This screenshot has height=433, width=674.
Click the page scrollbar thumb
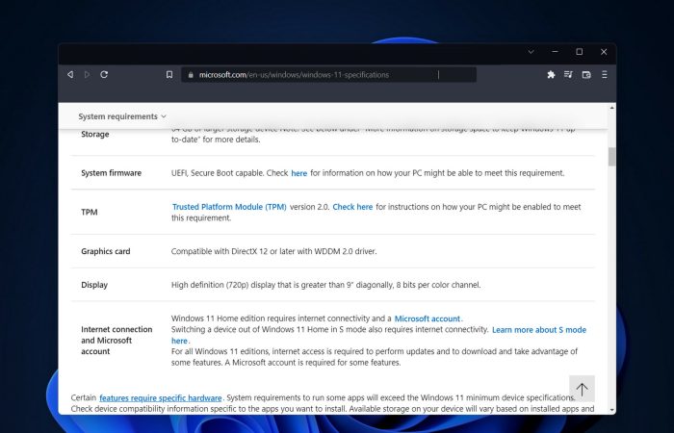[611, 156]
